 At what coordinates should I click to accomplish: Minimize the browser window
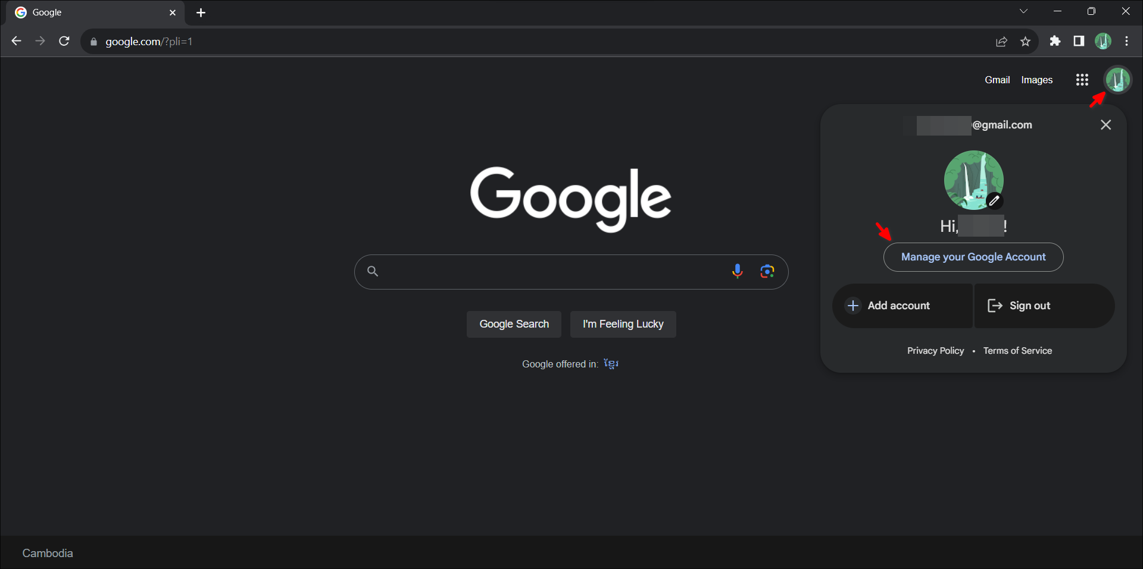coord(1057,11)
